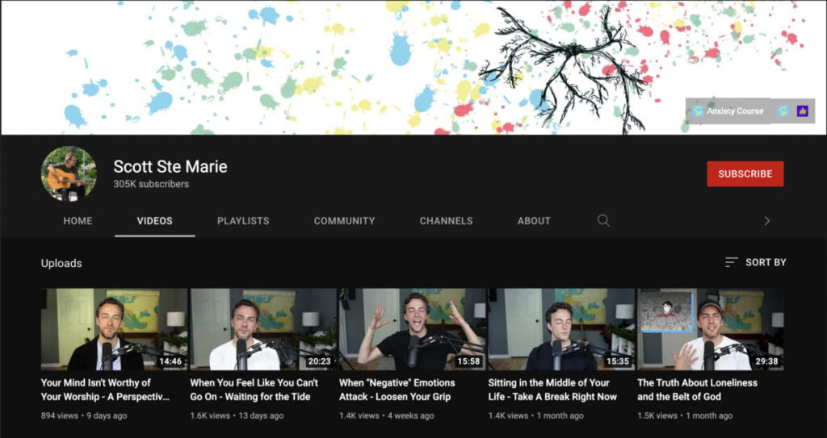Open "The Truth About Loneliness" title link

point(697,390)
